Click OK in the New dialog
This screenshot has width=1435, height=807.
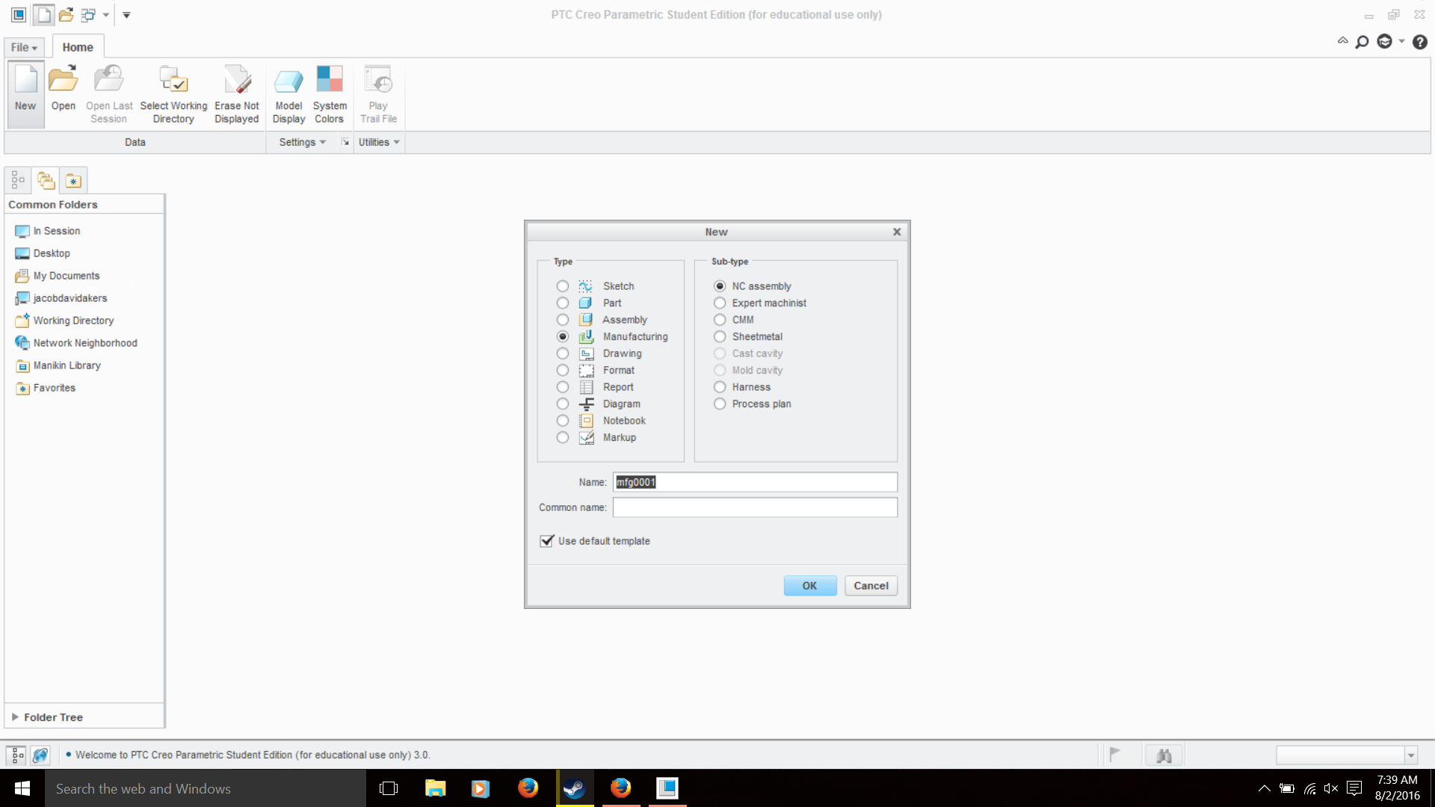809,586
